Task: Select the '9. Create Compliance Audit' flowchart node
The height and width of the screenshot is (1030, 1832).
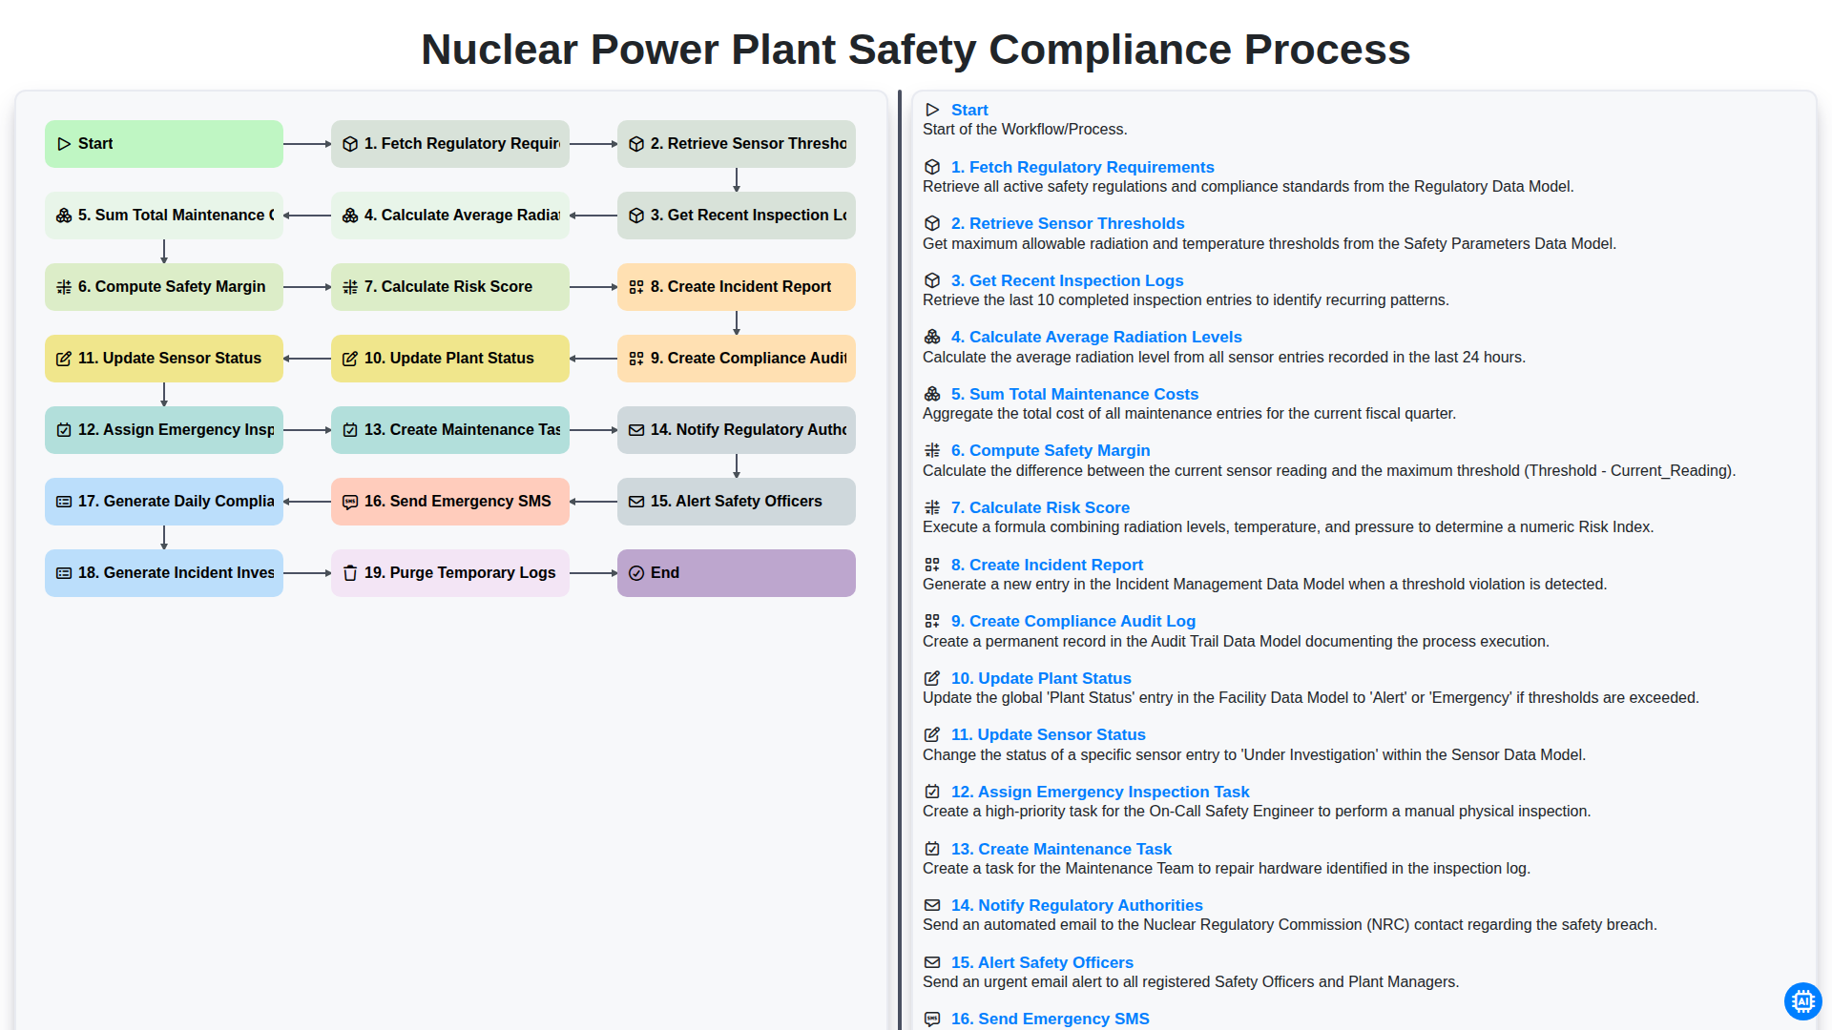Action: [x=737, y=359]
